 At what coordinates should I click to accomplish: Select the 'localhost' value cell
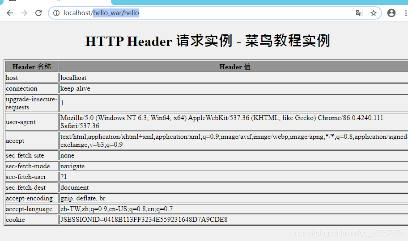click(234, 78)
